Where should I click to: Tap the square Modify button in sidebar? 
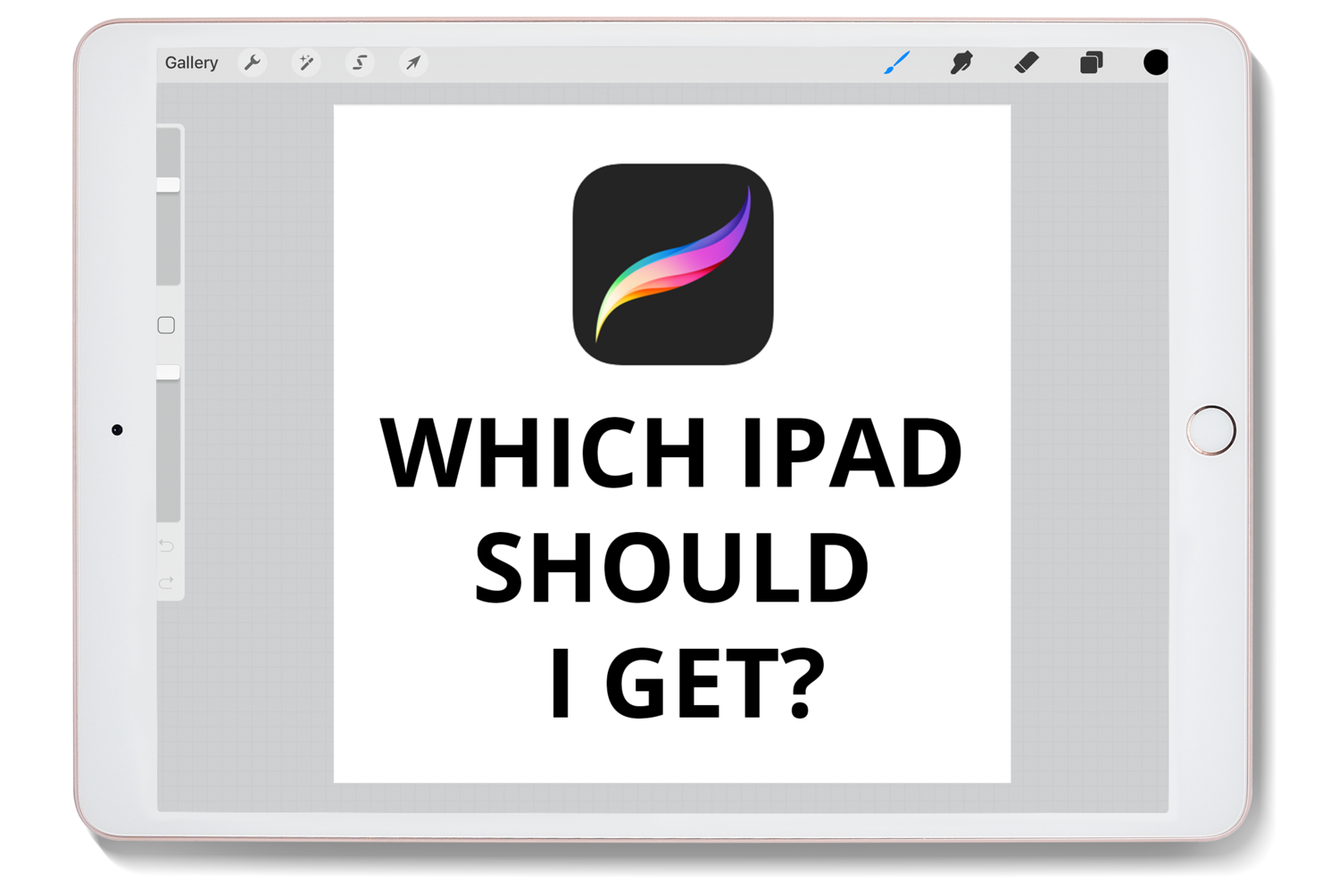(166, 325)
